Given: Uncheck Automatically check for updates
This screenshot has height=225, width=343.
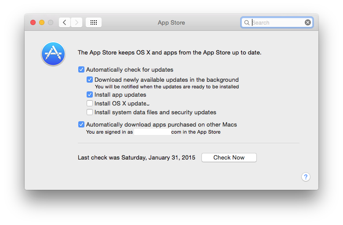Looking at the screenshot, I should coord(81,69).
